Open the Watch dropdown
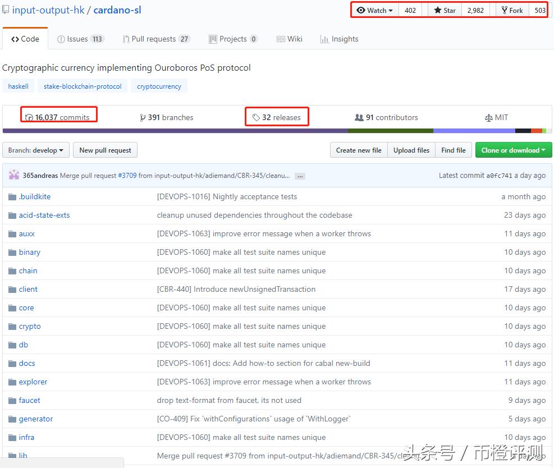Image resolution: width=554 pixels, height=468 pixels. click(x=375, y=10)
